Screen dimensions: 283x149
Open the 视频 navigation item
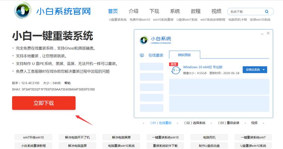(216, 11)
